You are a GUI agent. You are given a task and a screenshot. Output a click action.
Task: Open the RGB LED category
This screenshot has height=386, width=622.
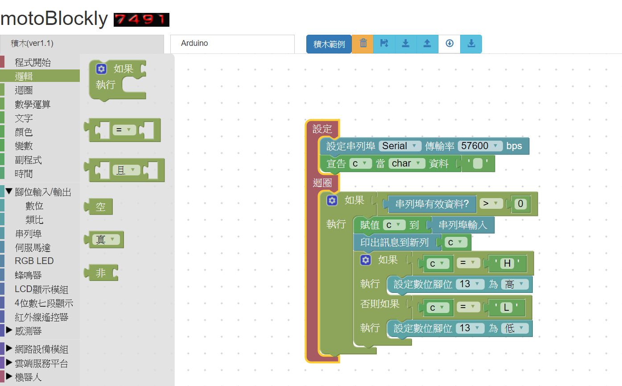click(40, 261)
